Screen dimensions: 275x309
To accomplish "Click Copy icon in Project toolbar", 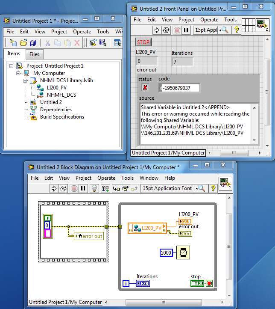I will tap(57, 43).
